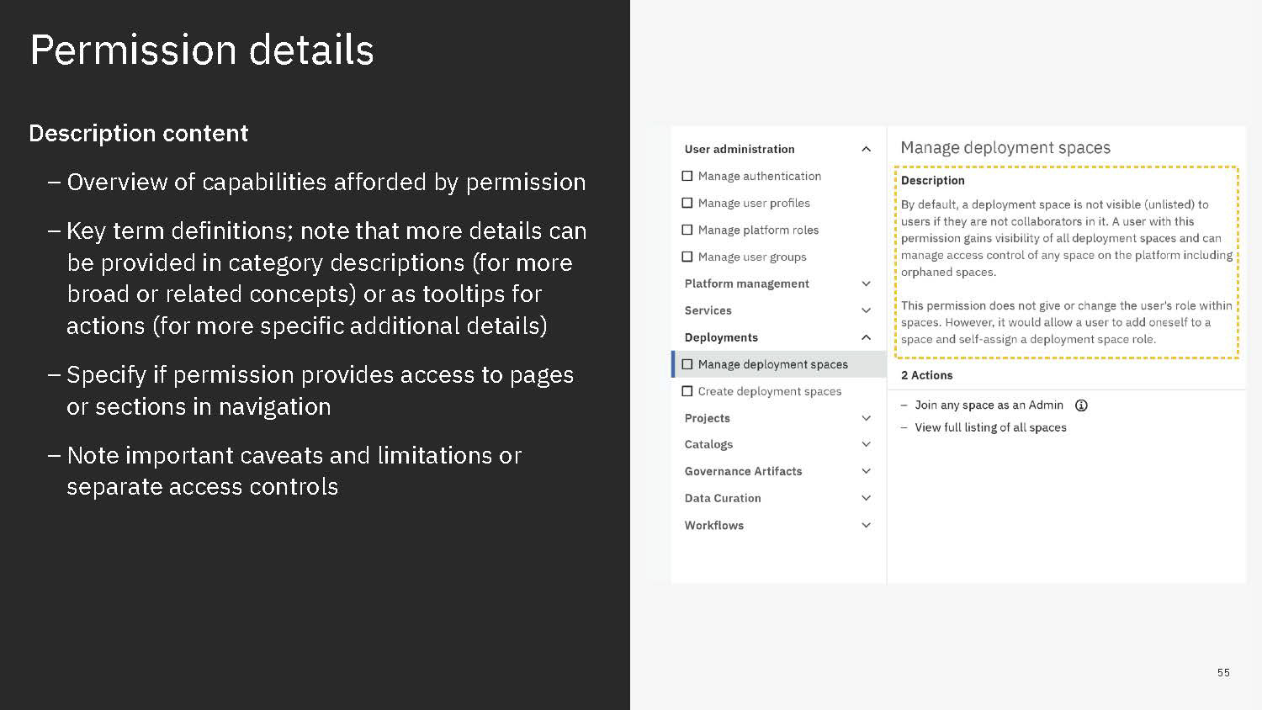This screenshot has height=710, width=1262.
Task: Click the Join any space as an Admin action
Action: [x=989, y=405]
